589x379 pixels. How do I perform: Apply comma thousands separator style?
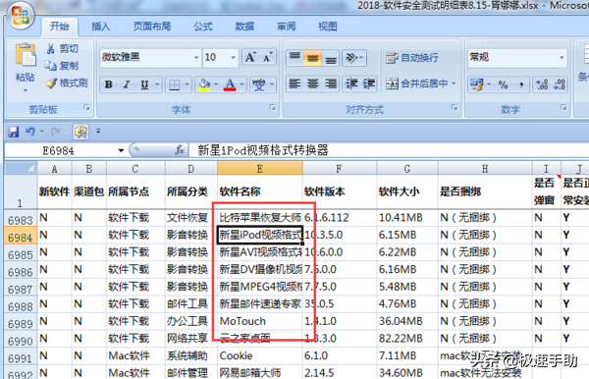tap(521, 84)
